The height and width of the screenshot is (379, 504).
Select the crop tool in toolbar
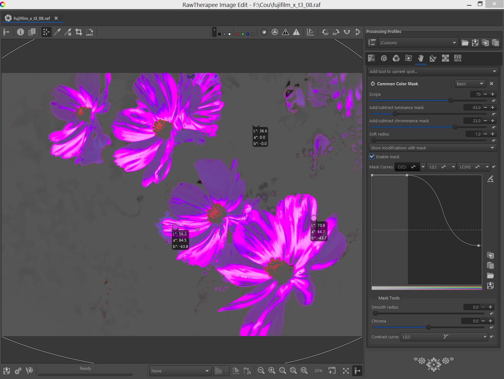pos(79,32)
